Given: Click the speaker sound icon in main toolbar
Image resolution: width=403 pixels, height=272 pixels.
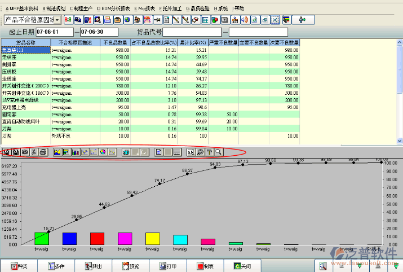Looking at the screenshot, I should tap(245, 20).
